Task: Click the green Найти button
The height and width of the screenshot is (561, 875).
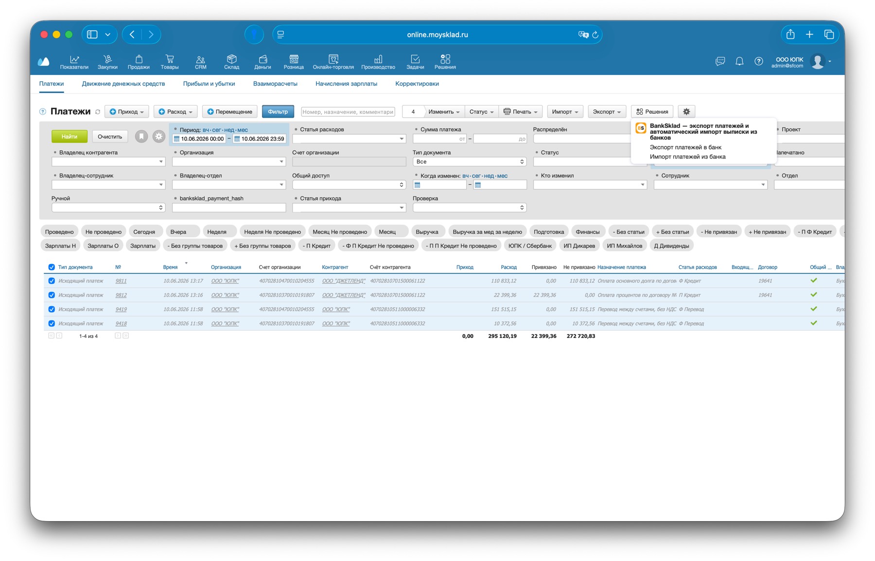Action: pos(70,137)
